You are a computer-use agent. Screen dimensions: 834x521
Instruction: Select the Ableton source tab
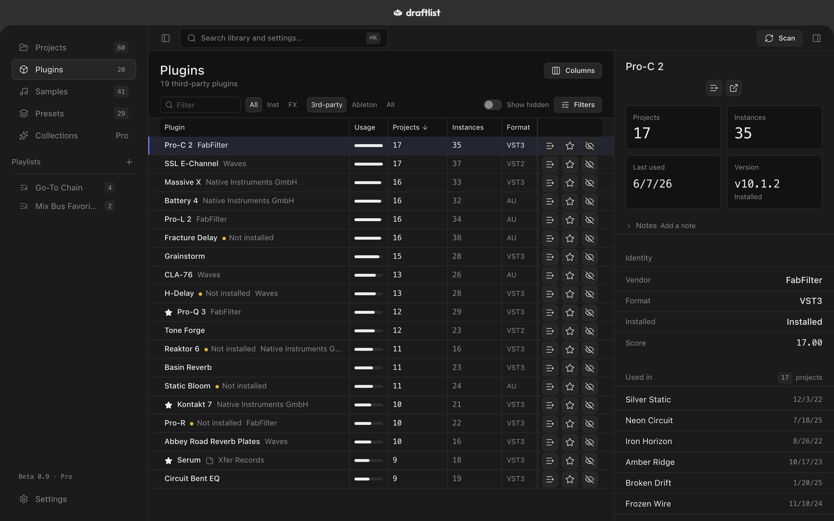(364, 105)
